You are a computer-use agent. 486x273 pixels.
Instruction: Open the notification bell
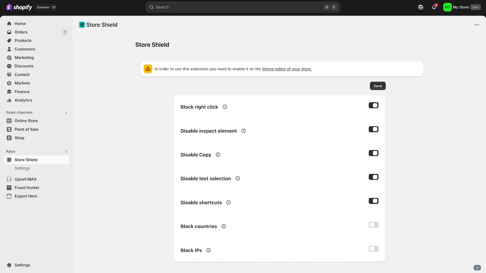pyautogui.click(x=434, y=7)
